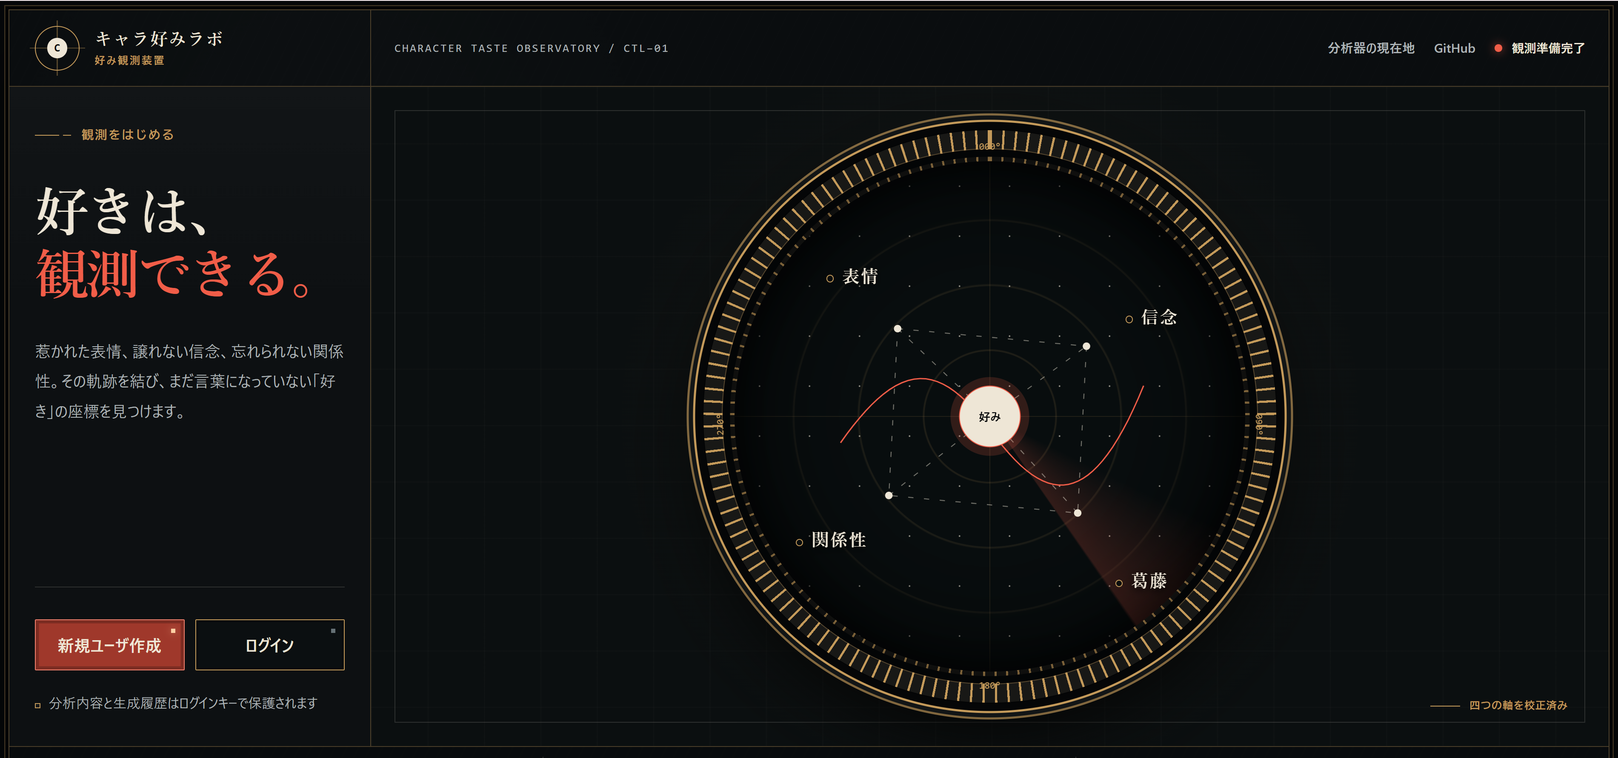Open the 分析器の現在地 nav link
1618x758 pixels.
coord(1370,48)
